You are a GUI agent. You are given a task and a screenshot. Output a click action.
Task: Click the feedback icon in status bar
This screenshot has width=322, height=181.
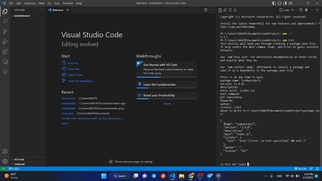tap(311, 168)
